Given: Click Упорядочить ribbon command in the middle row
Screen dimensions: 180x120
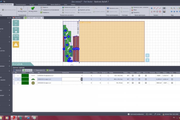Looking at the screenshot, I should 50,10.
